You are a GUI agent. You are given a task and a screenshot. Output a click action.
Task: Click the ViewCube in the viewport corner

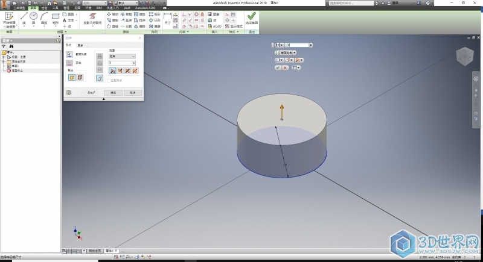465,57
